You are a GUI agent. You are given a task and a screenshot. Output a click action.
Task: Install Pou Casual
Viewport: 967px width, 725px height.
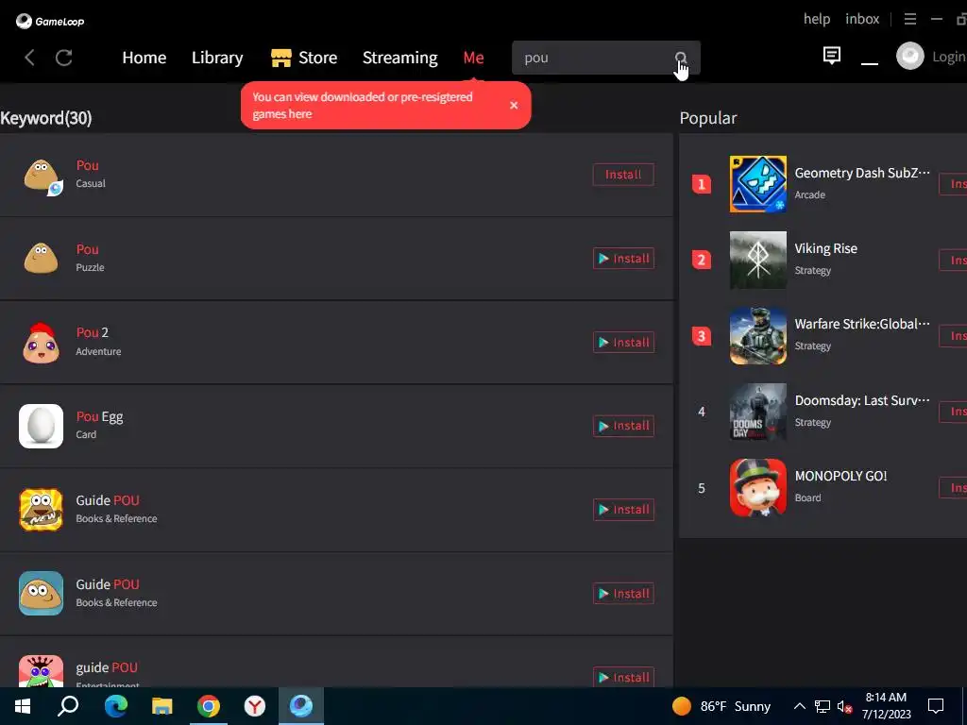(x=623, y=175)
